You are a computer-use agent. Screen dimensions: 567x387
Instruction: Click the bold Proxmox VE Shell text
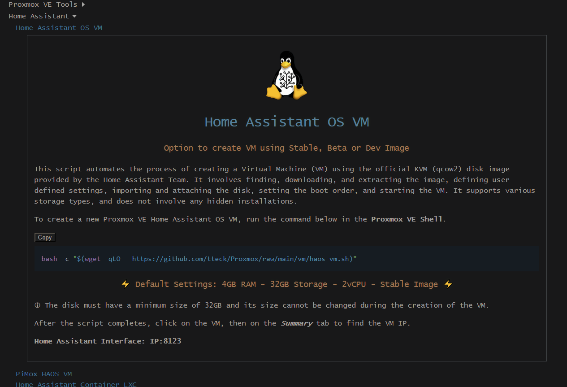tap(407, 219)
